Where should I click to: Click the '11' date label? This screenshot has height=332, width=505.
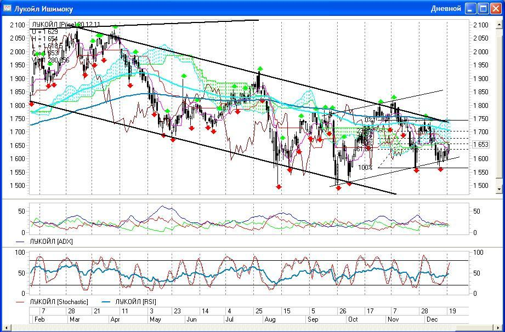tap(124, 311)
